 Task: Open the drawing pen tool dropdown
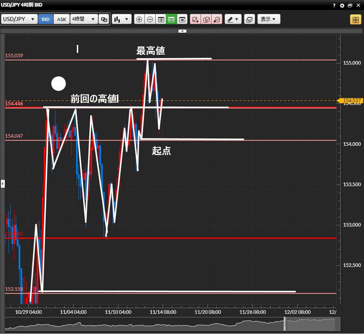click(x=233, y=19)
